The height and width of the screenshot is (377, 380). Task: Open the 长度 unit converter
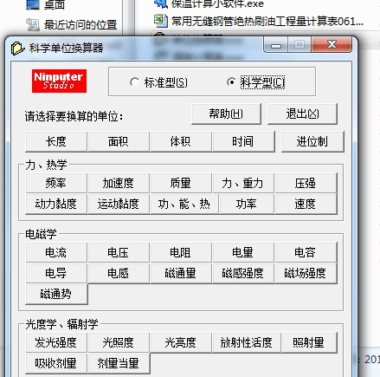[x=56, y=141]
